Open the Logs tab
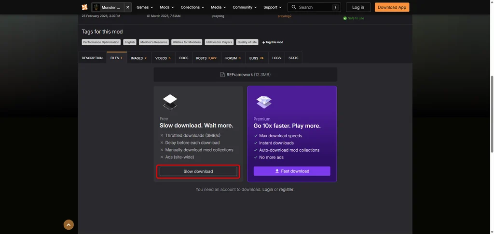The width and height of the screenshot is (494, 234). coord(276,58)
